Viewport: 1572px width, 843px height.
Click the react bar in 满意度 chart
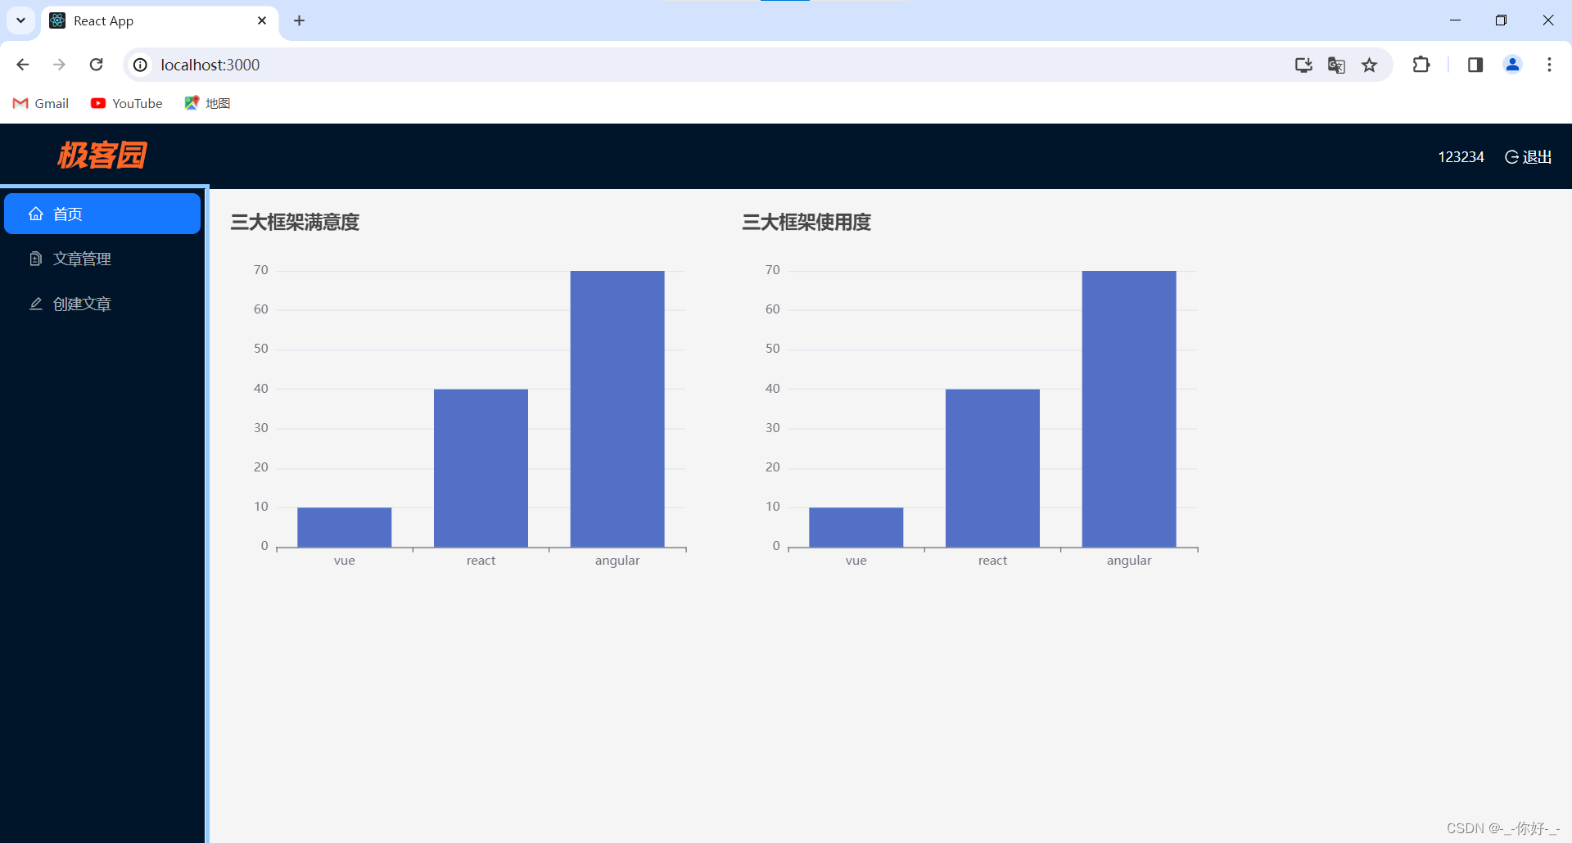click(481, 468)
